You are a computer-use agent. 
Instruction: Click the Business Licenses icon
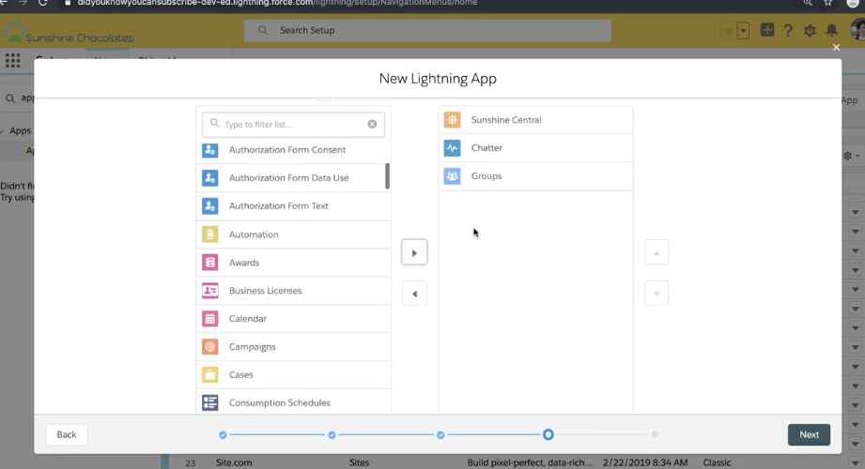pyautogui.click(x=209, y=291)
